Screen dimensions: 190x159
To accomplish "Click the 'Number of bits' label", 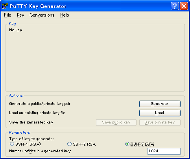I will 40,151.
